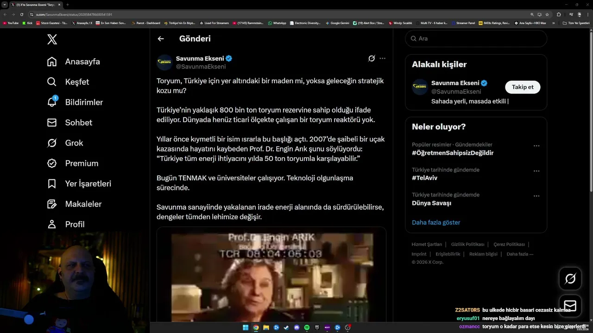Open the WhatsApp bookmark
The width and height of the screenshot is (593, 333).
pos(277,23)
